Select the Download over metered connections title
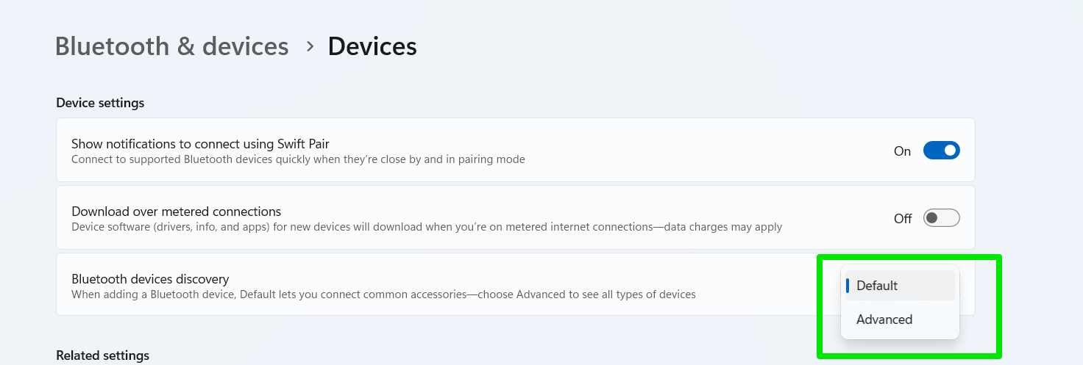Image resolution: width=1083 pixels, height=365 pixels. 176,212
